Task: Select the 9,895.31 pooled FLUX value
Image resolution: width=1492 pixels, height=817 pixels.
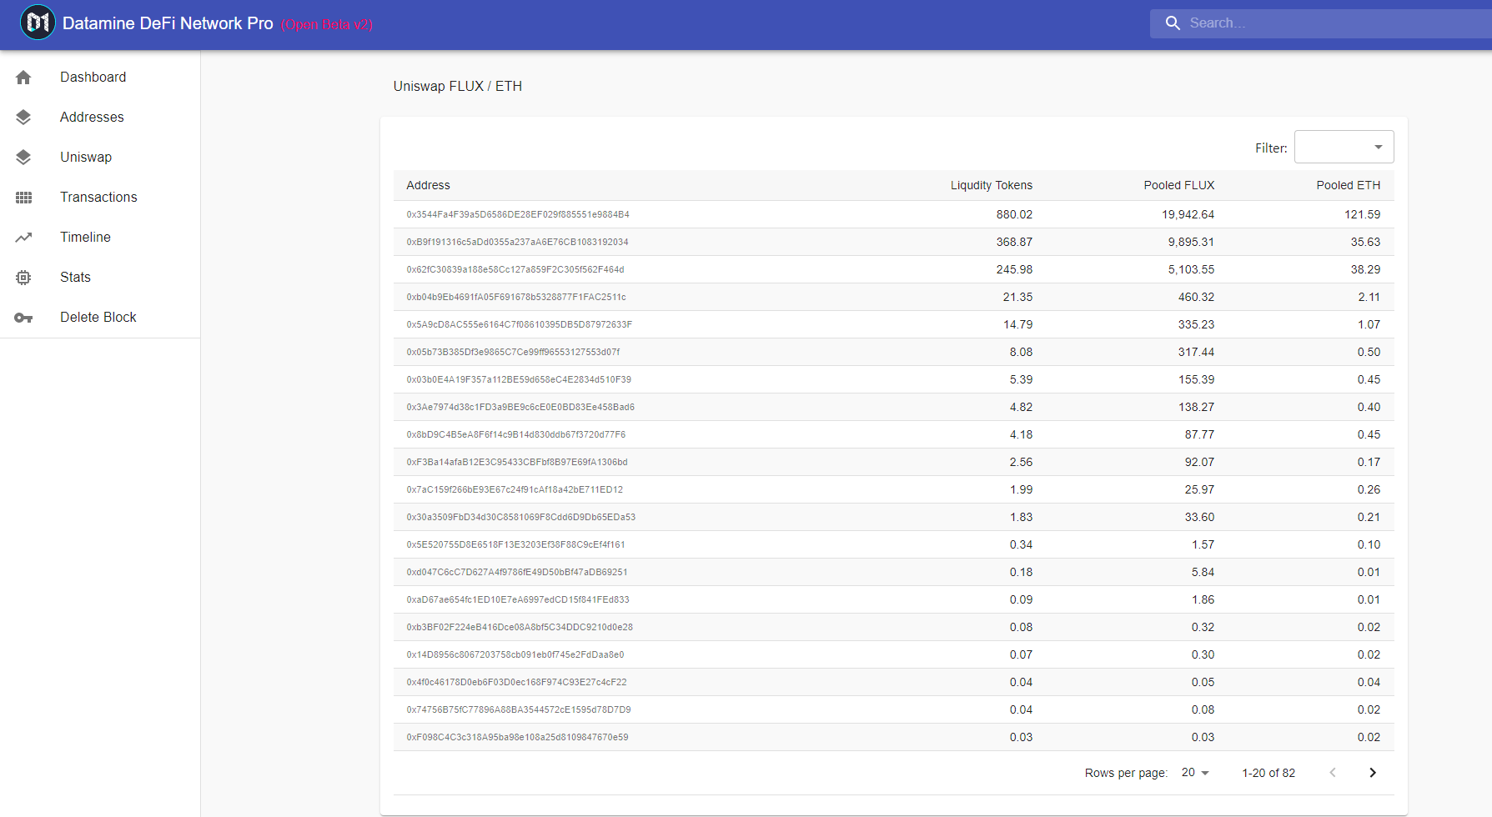Action: coord(1191,242)
